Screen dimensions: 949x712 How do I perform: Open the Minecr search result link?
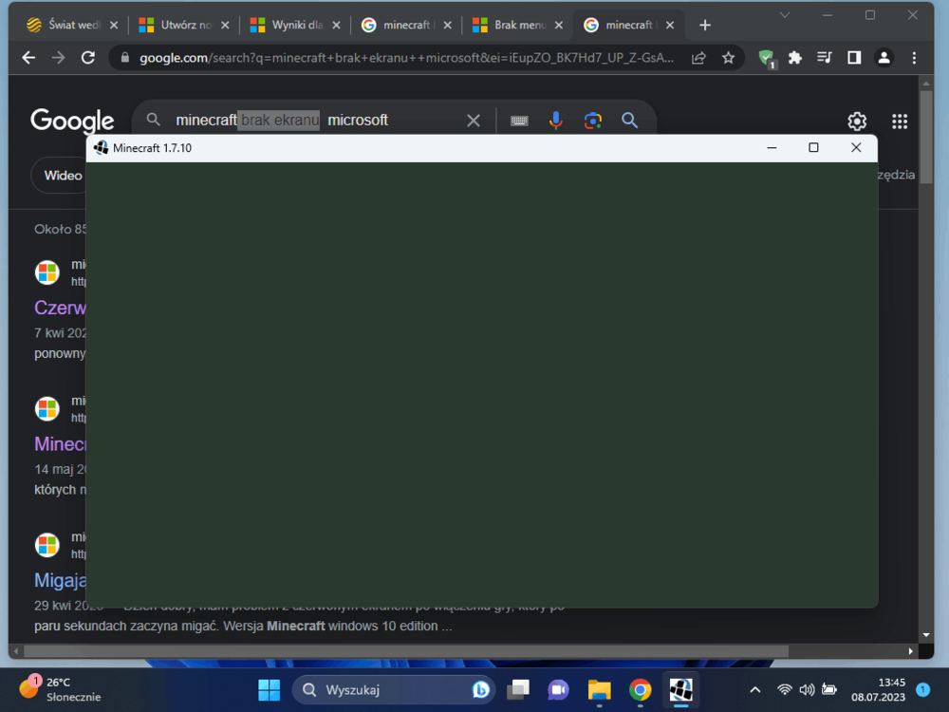point(60,443)
